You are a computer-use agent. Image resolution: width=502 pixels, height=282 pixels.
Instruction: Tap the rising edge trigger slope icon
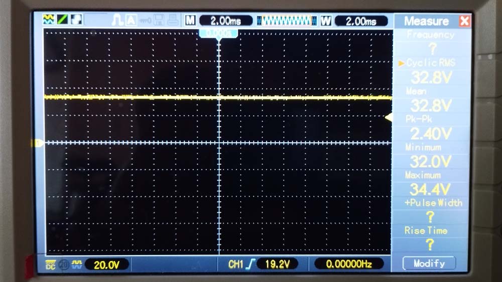pyautogui.click(x=250, y=264)
